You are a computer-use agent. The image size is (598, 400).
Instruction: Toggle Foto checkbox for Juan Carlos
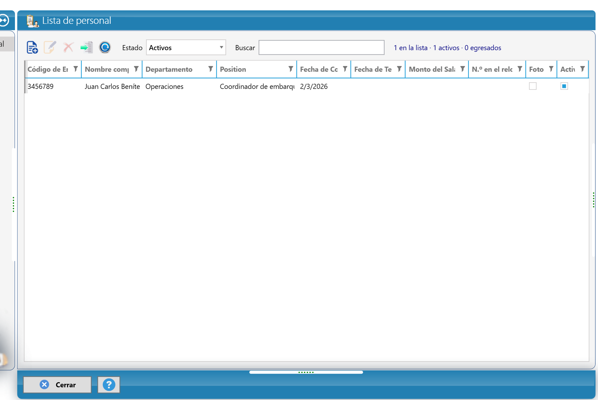click(533, 86)
